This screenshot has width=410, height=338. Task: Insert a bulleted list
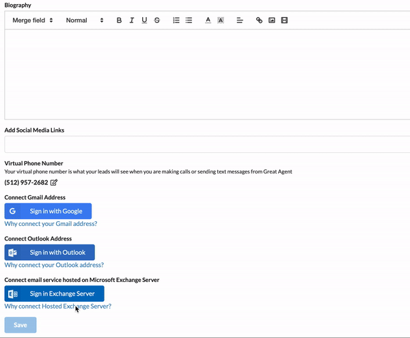point(189,20)
